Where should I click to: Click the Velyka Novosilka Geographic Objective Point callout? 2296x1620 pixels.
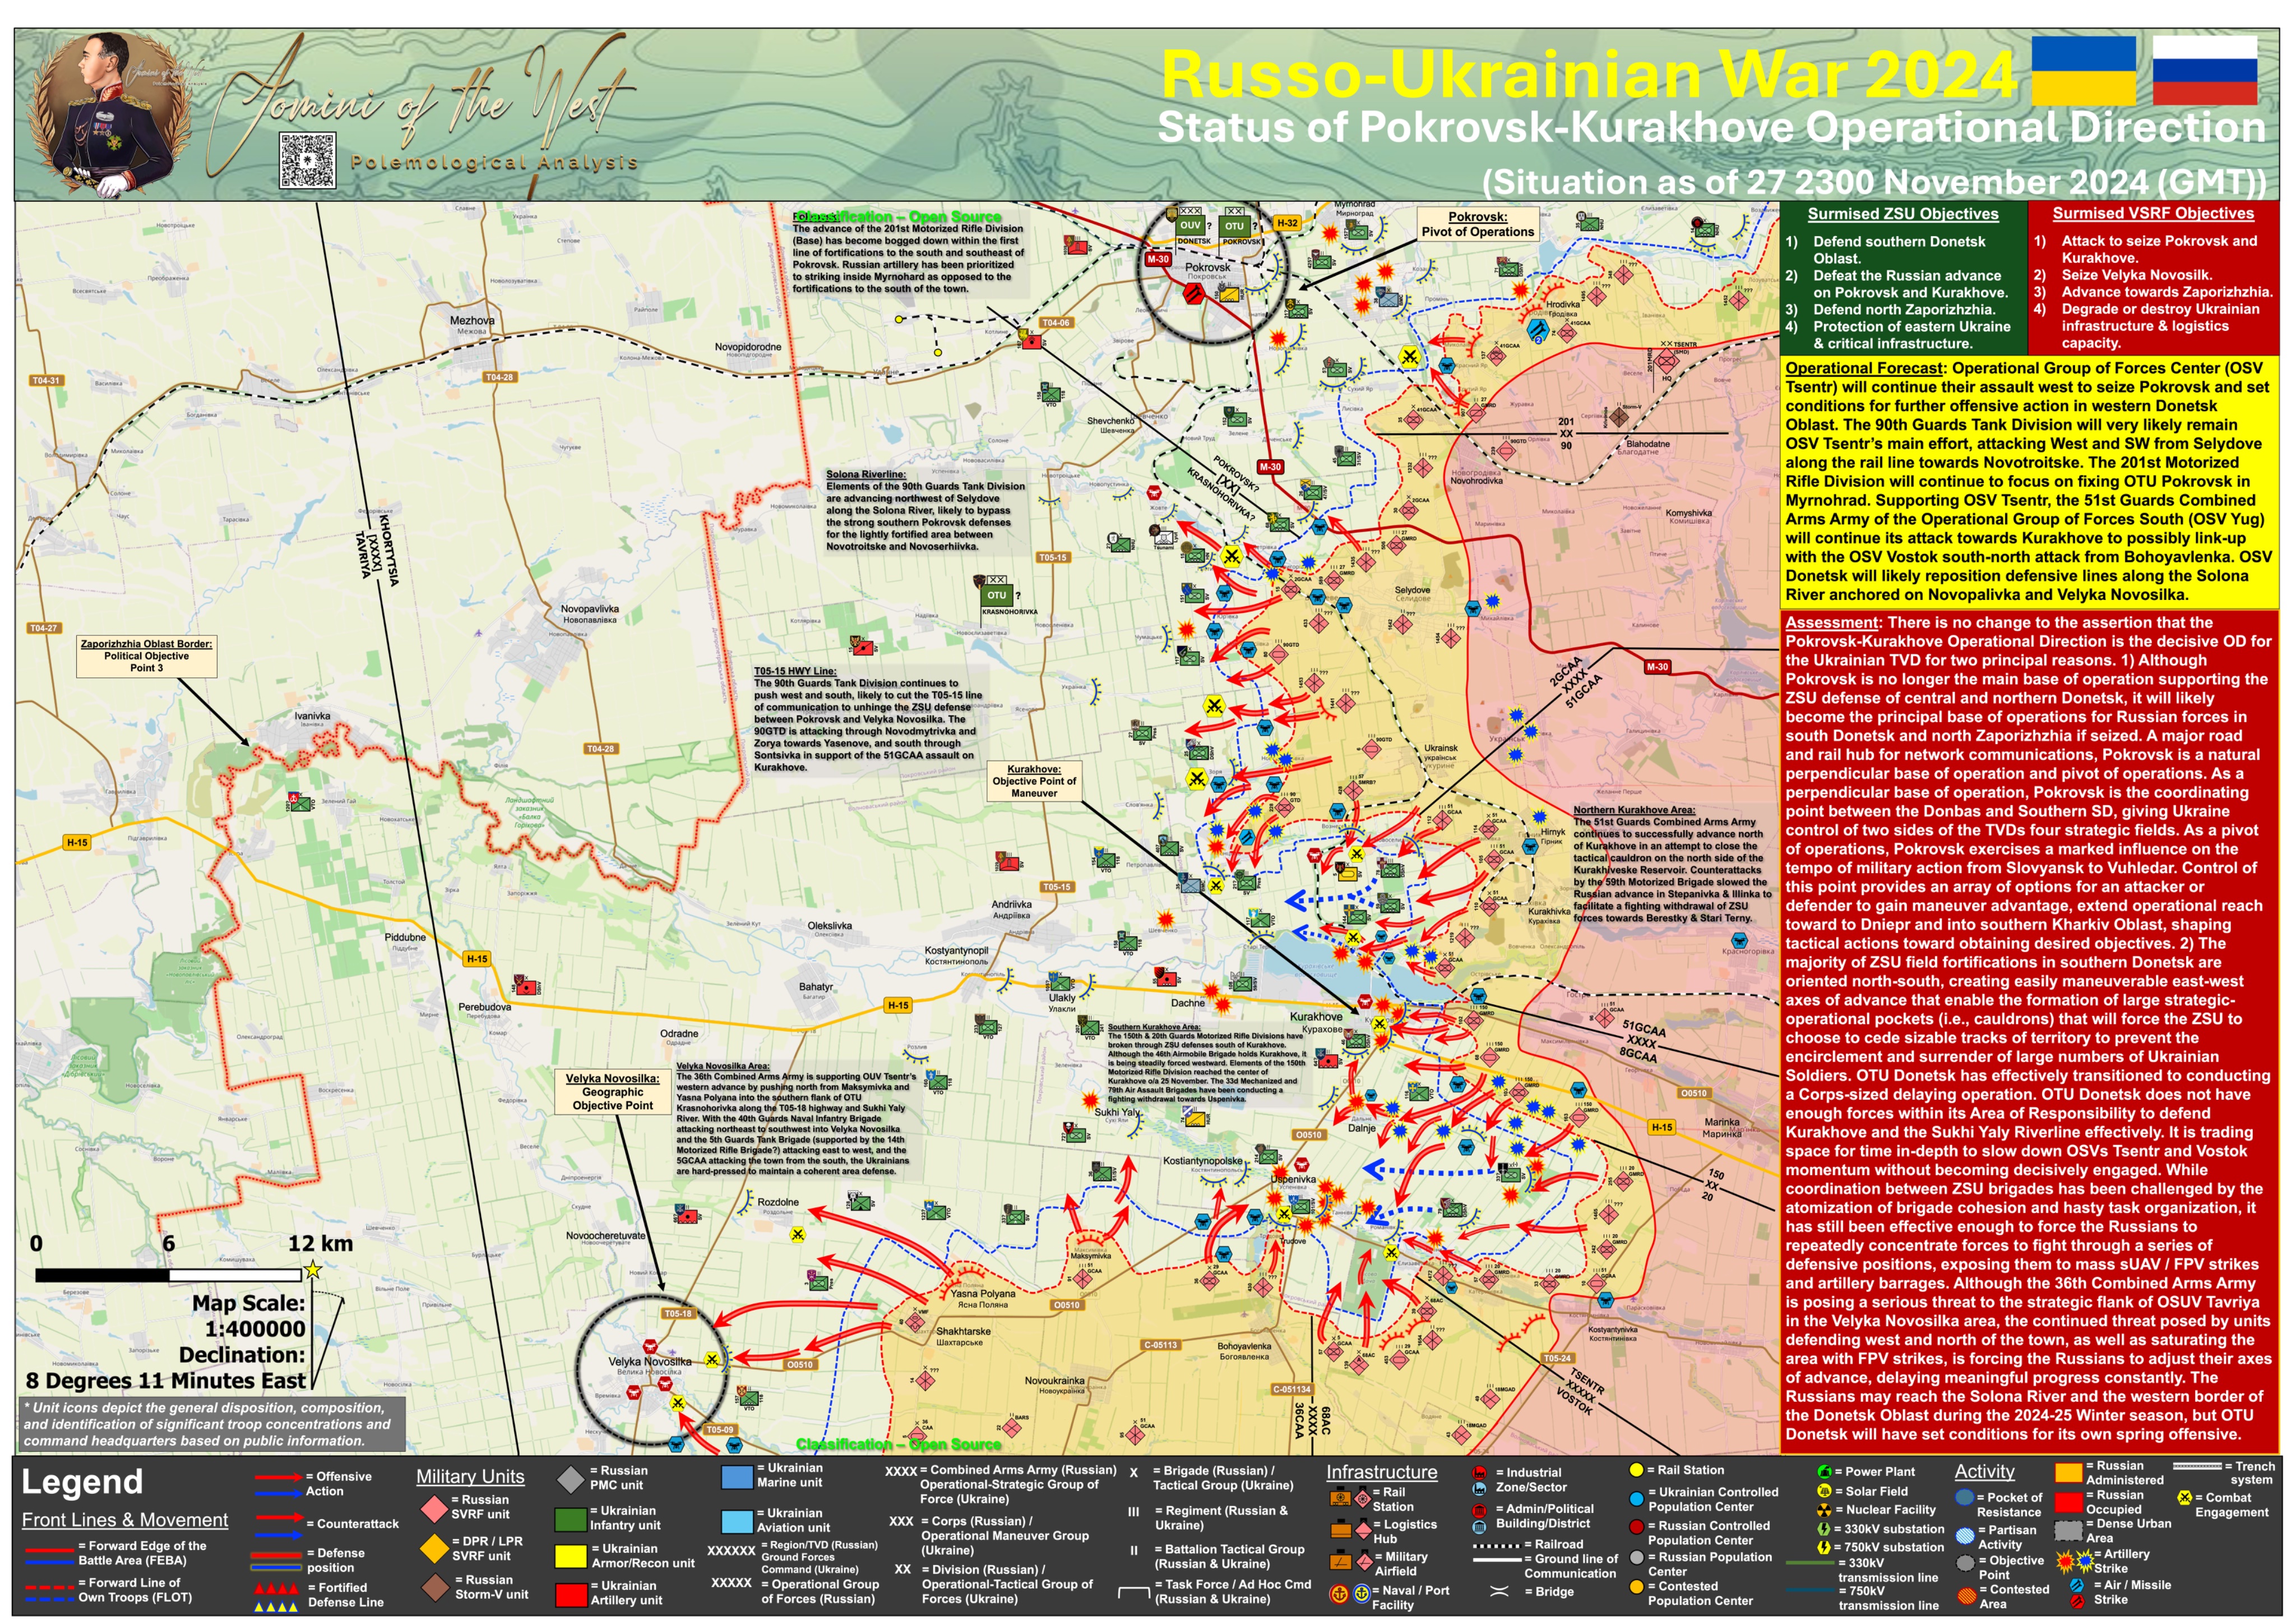coord(612,1092)
